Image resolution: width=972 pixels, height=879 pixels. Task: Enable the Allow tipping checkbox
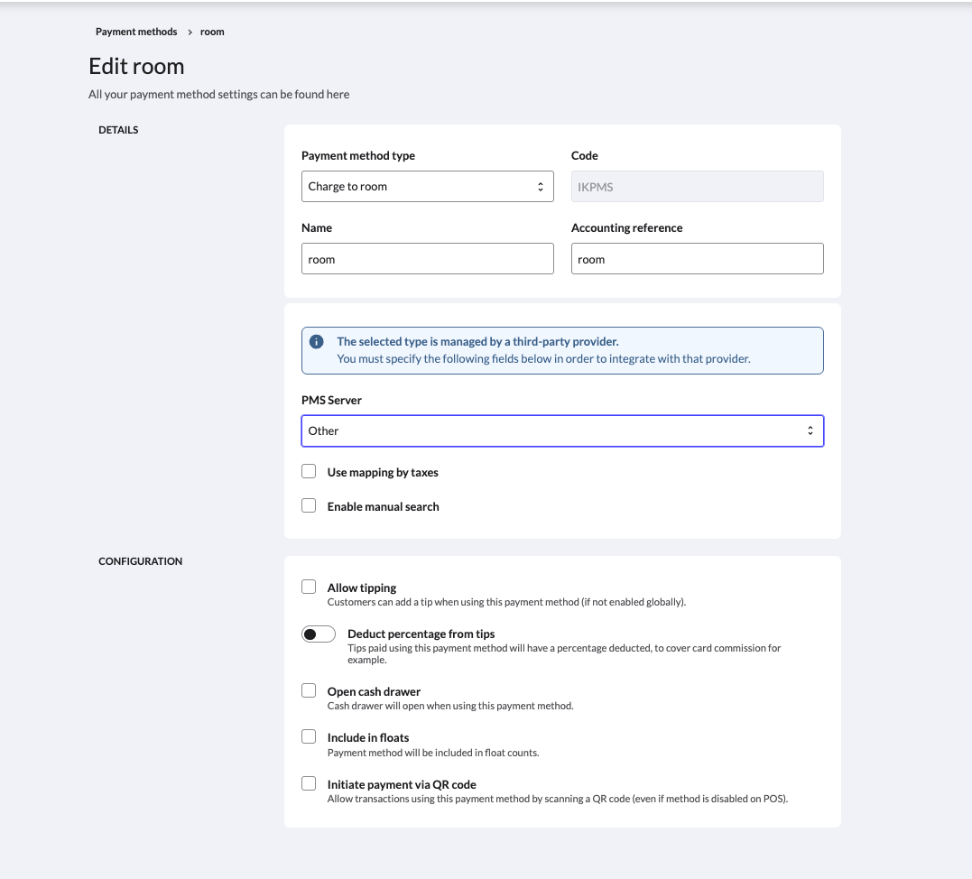click(309, 587)
